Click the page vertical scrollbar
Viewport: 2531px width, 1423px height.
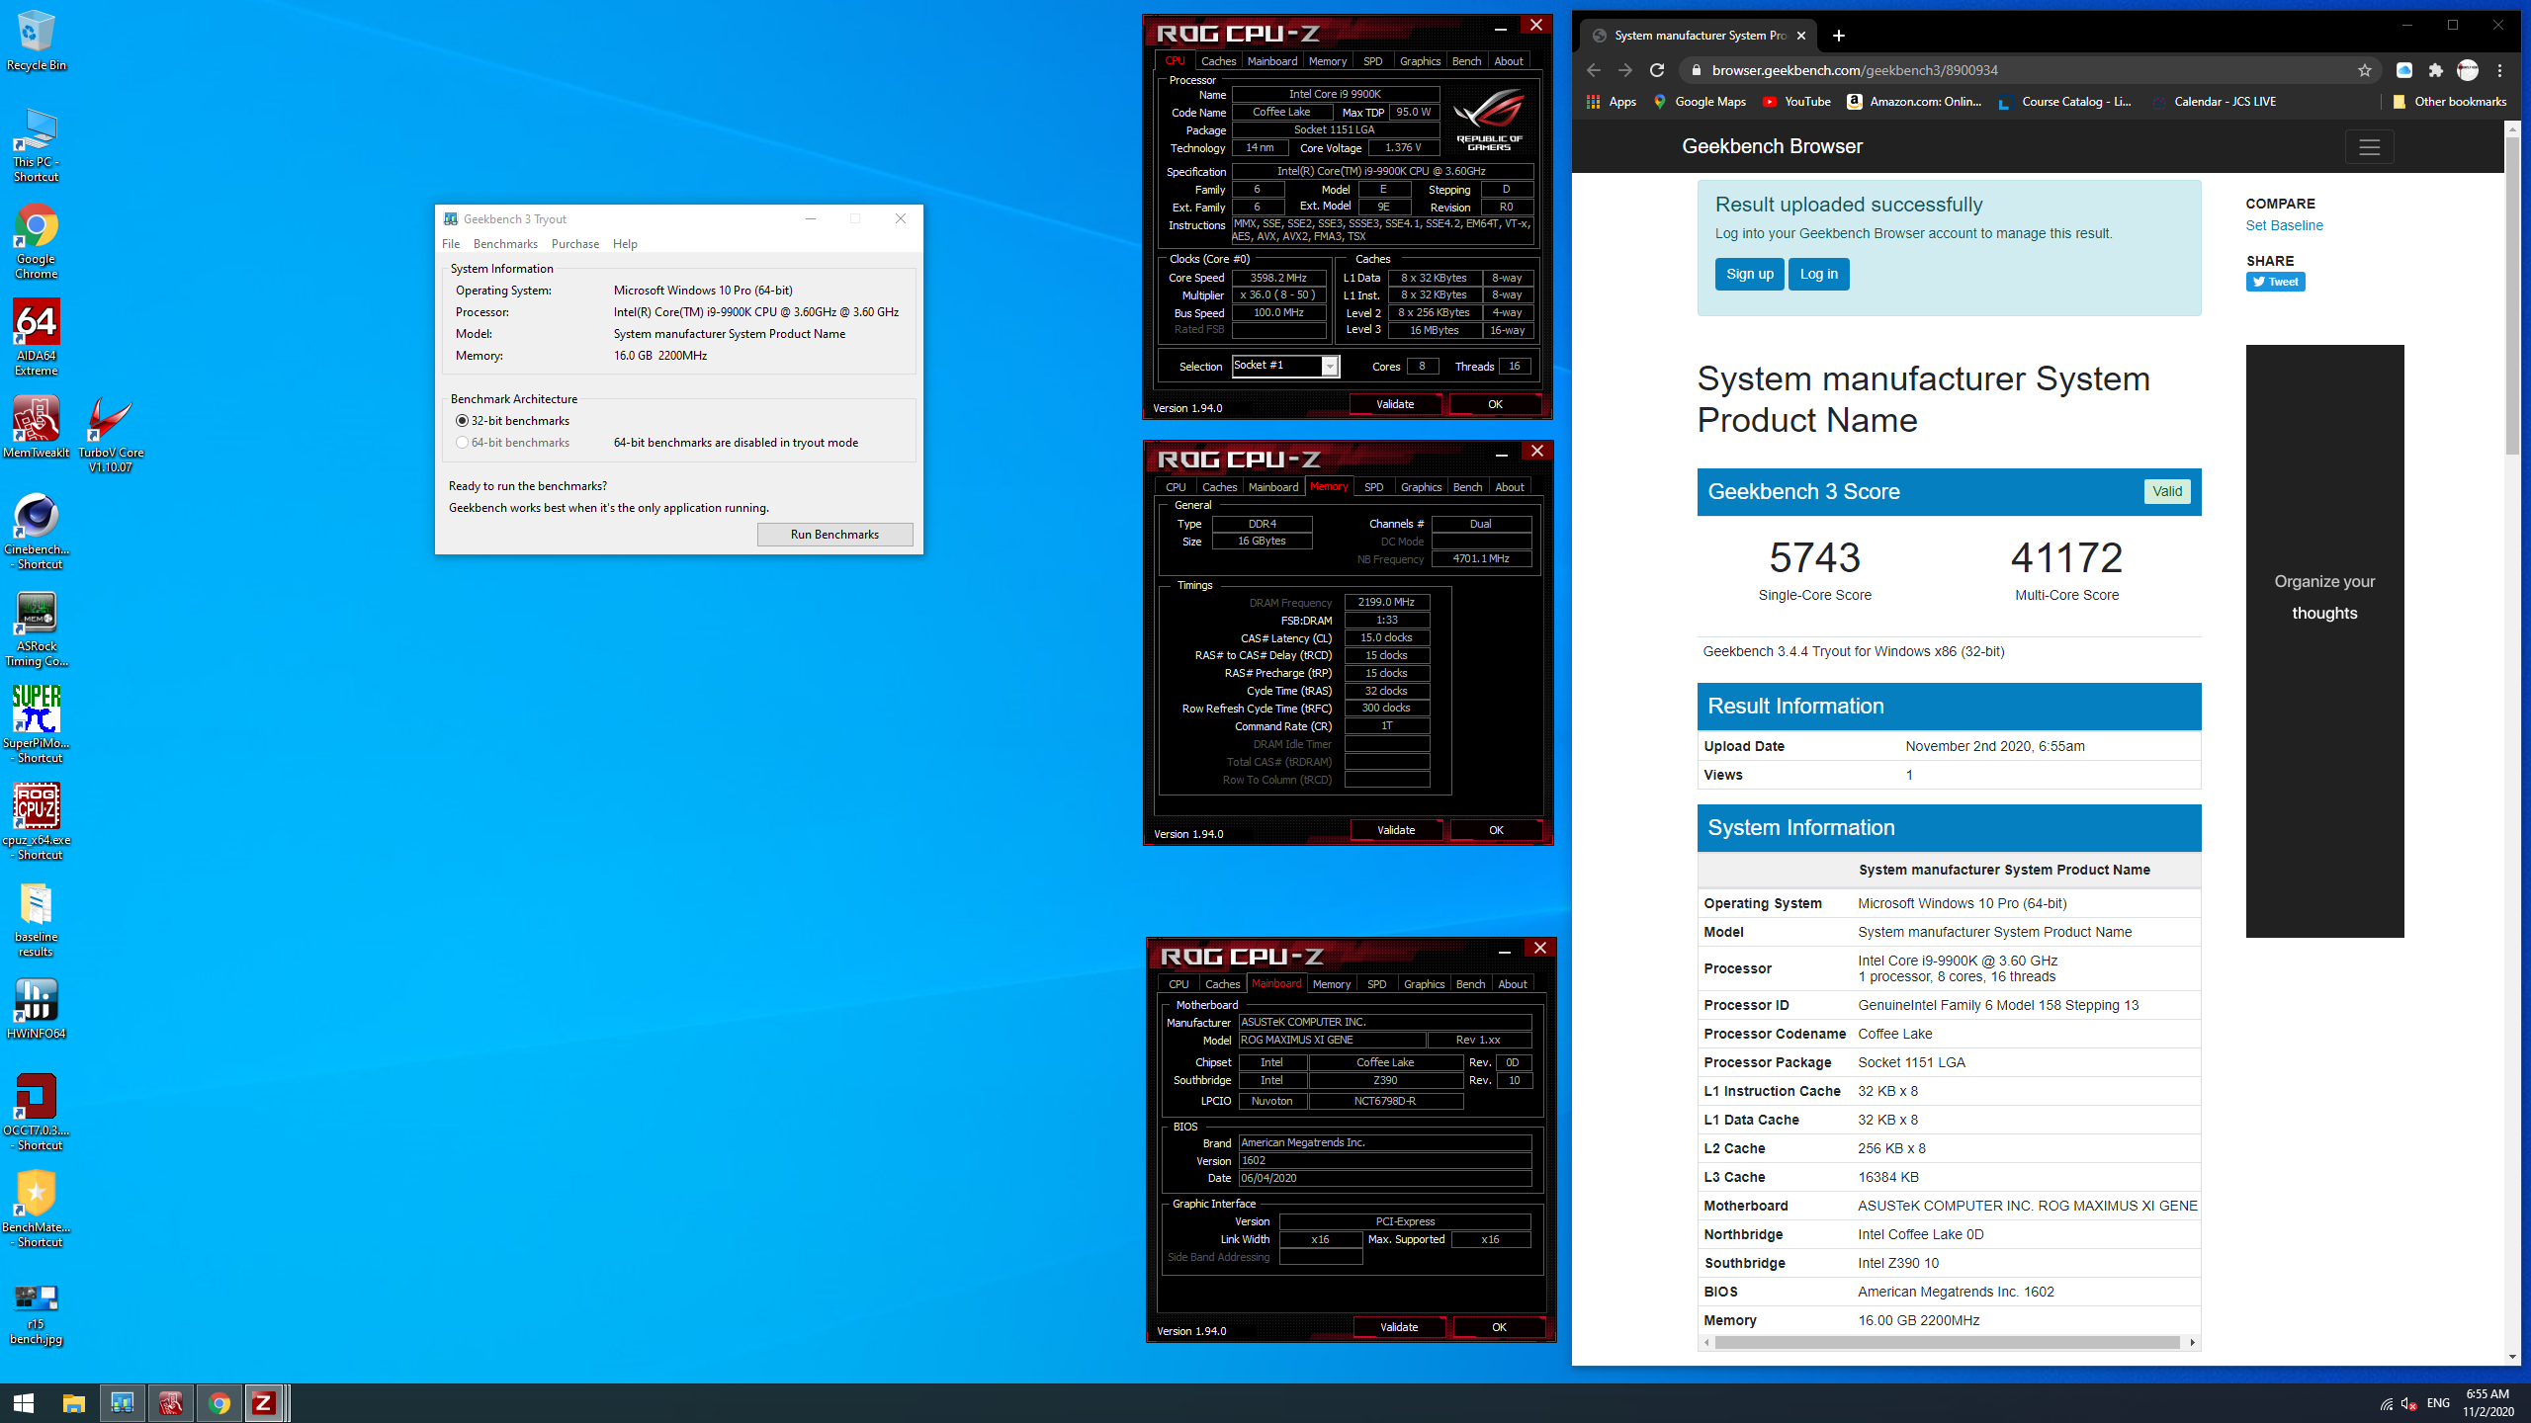pos(2512,296)
